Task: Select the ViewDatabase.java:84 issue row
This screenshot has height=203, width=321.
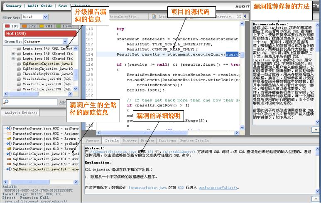Action: coord(47,79)
